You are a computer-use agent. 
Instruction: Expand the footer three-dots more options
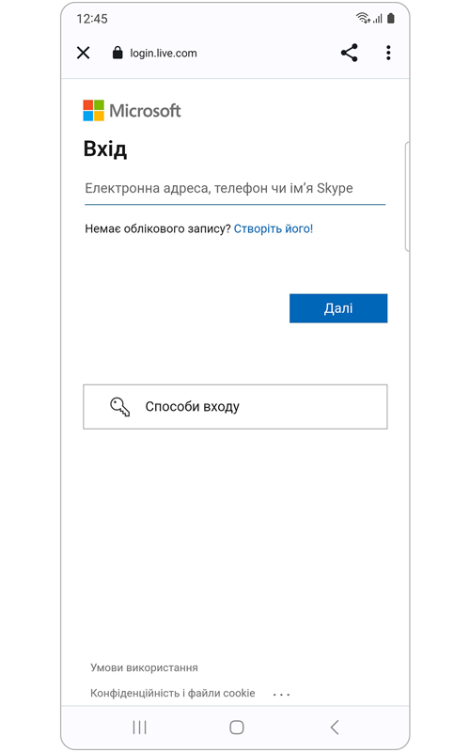[281, 694]
